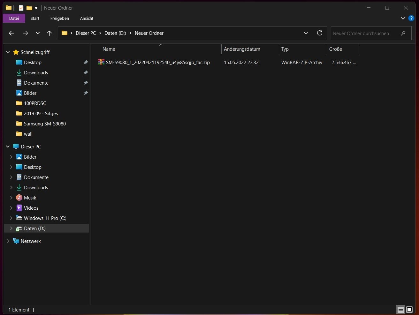The image size is (419, 315).
Task: Click Neuer Ordner in the address breadcrumb
Action: click(149, 33)
